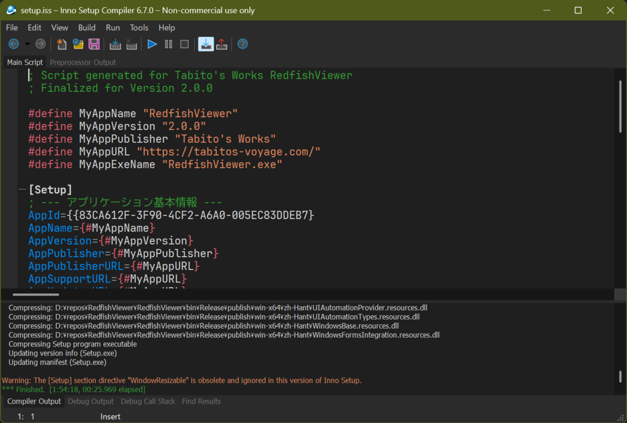Switch to the Find Results tab
Screen dimensions: 627x423
(x=201, y=401)
